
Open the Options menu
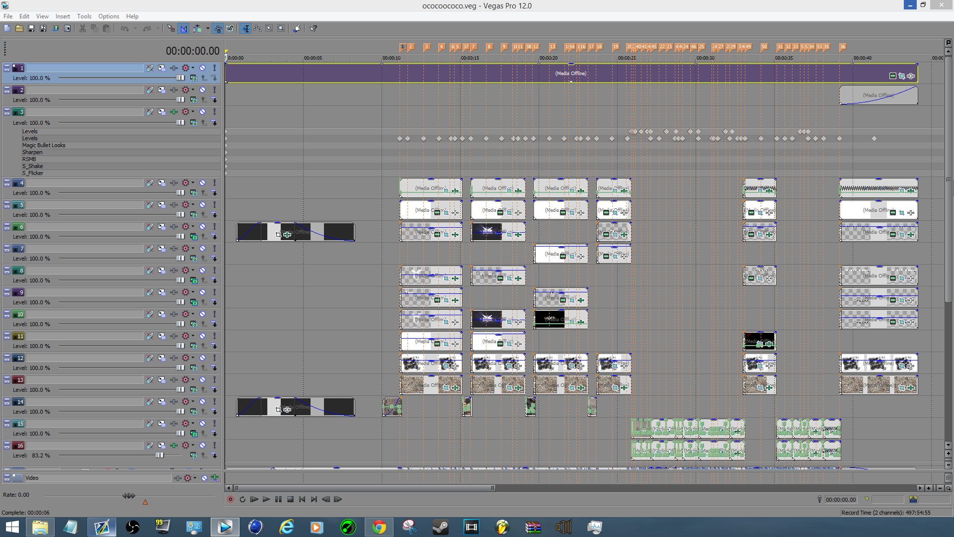(108, 16)
